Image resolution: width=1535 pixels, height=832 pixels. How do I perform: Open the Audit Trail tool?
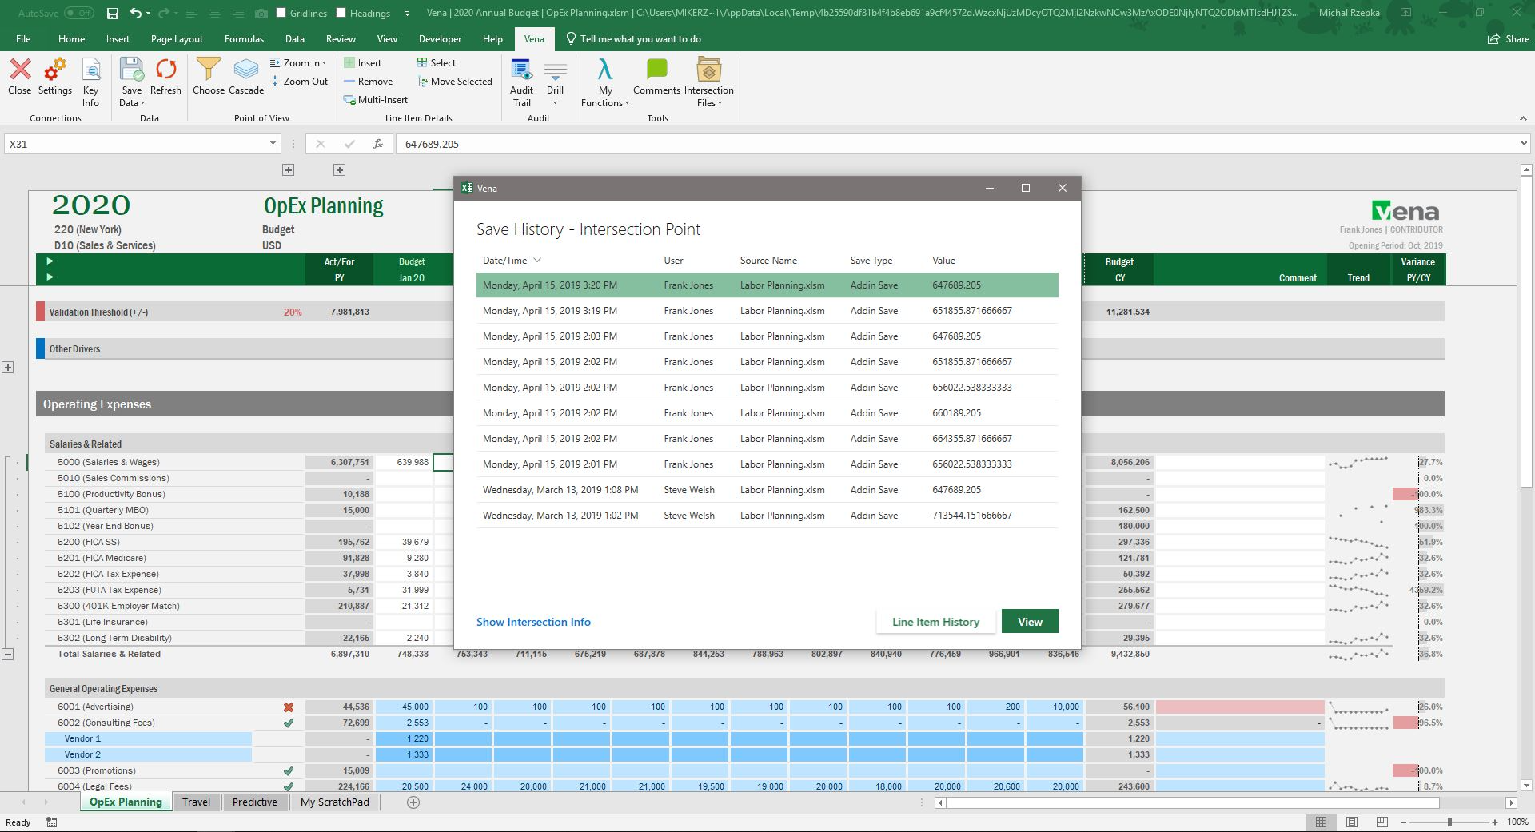tap(521, 82)
